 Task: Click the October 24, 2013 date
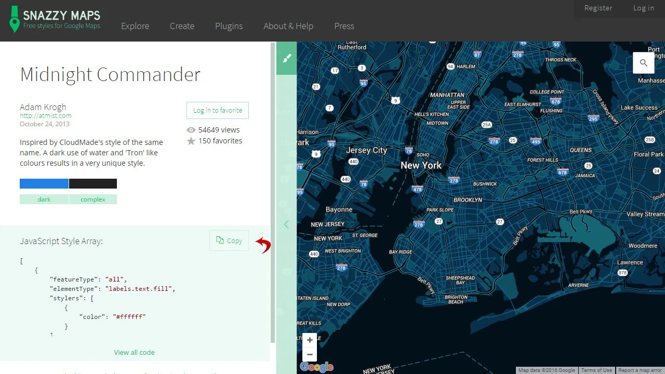[x=45, y=124]
